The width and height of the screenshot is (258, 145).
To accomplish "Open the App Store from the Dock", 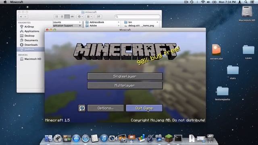I will click(76, 138).
